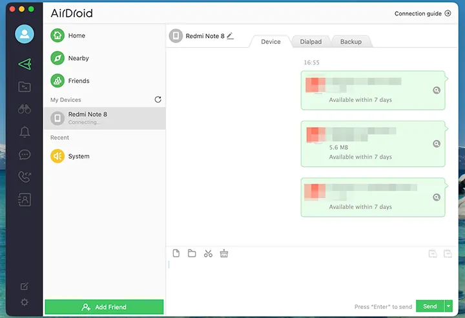465x318 pixels.
Task: Click the 16:55 timestamp
Action: [x=311, y=63]
